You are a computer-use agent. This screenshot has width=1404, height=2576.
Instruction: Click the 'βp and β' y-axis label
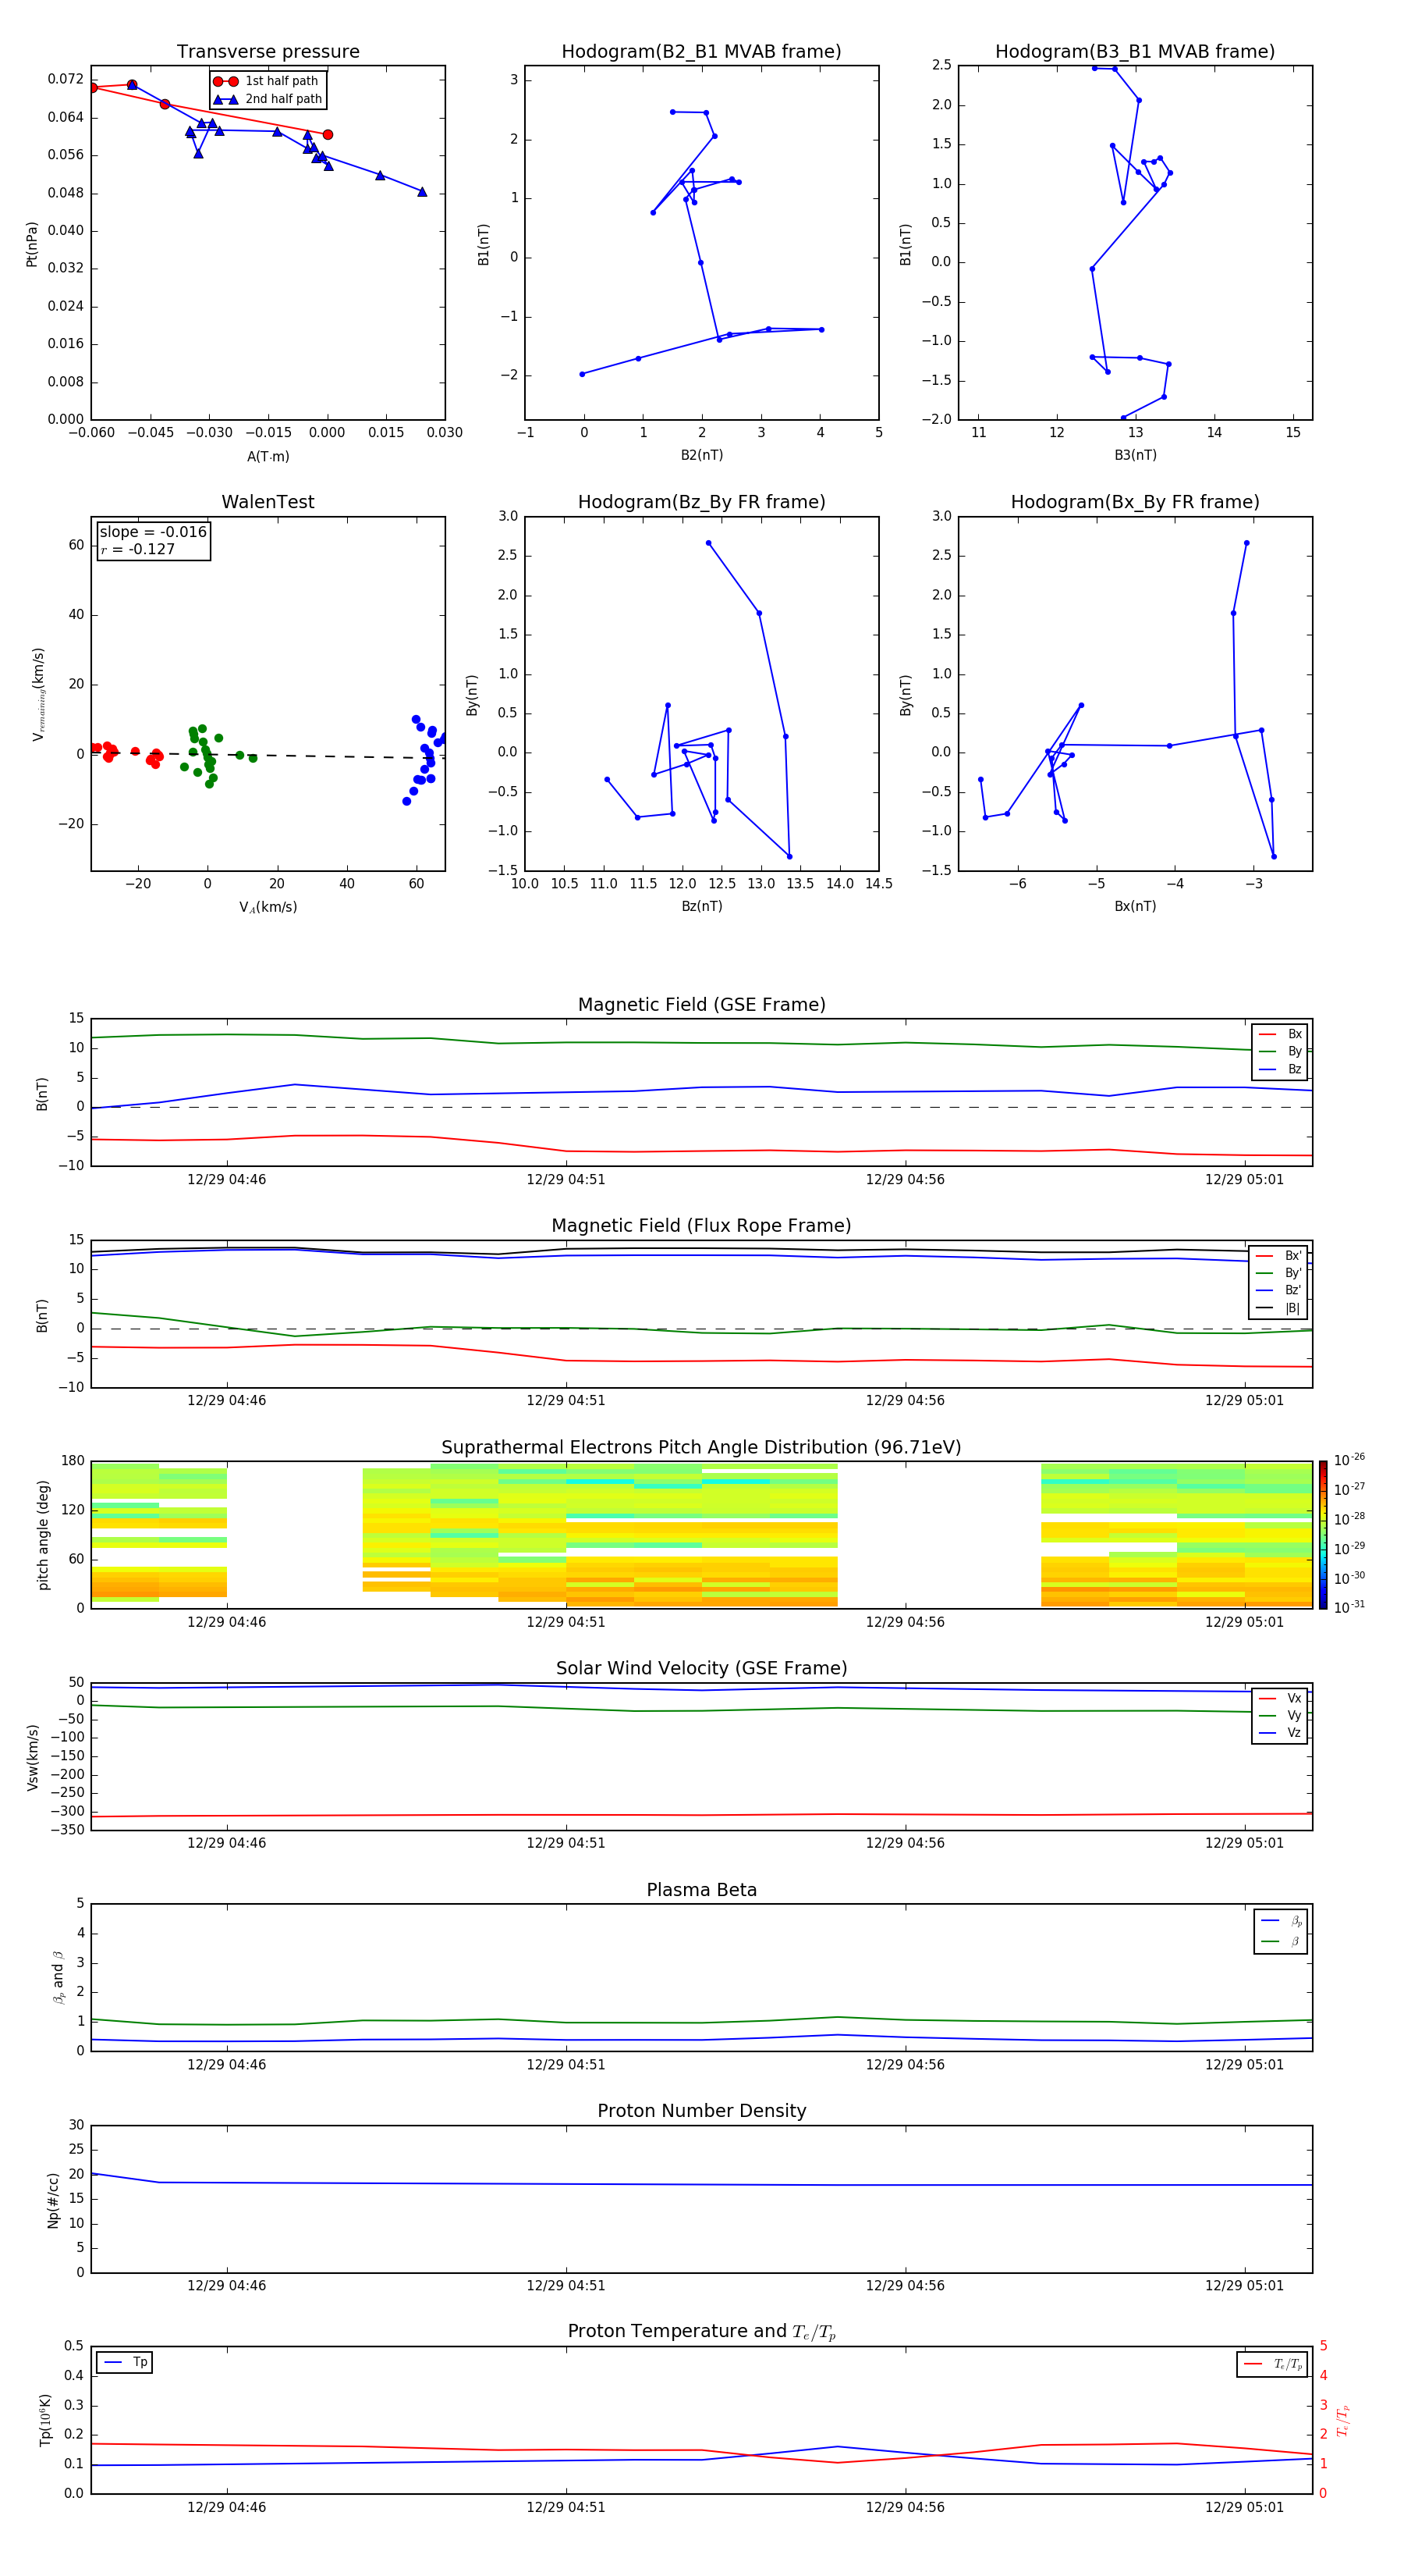[58, 1978]
